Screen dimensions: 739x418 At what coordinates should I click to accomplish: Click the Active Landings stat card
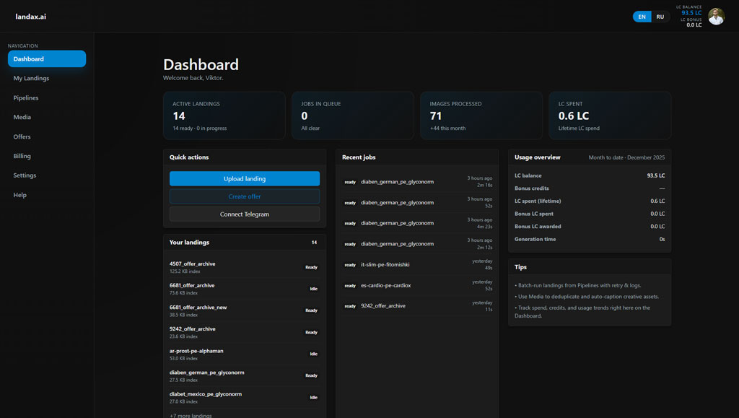[224, 116]
